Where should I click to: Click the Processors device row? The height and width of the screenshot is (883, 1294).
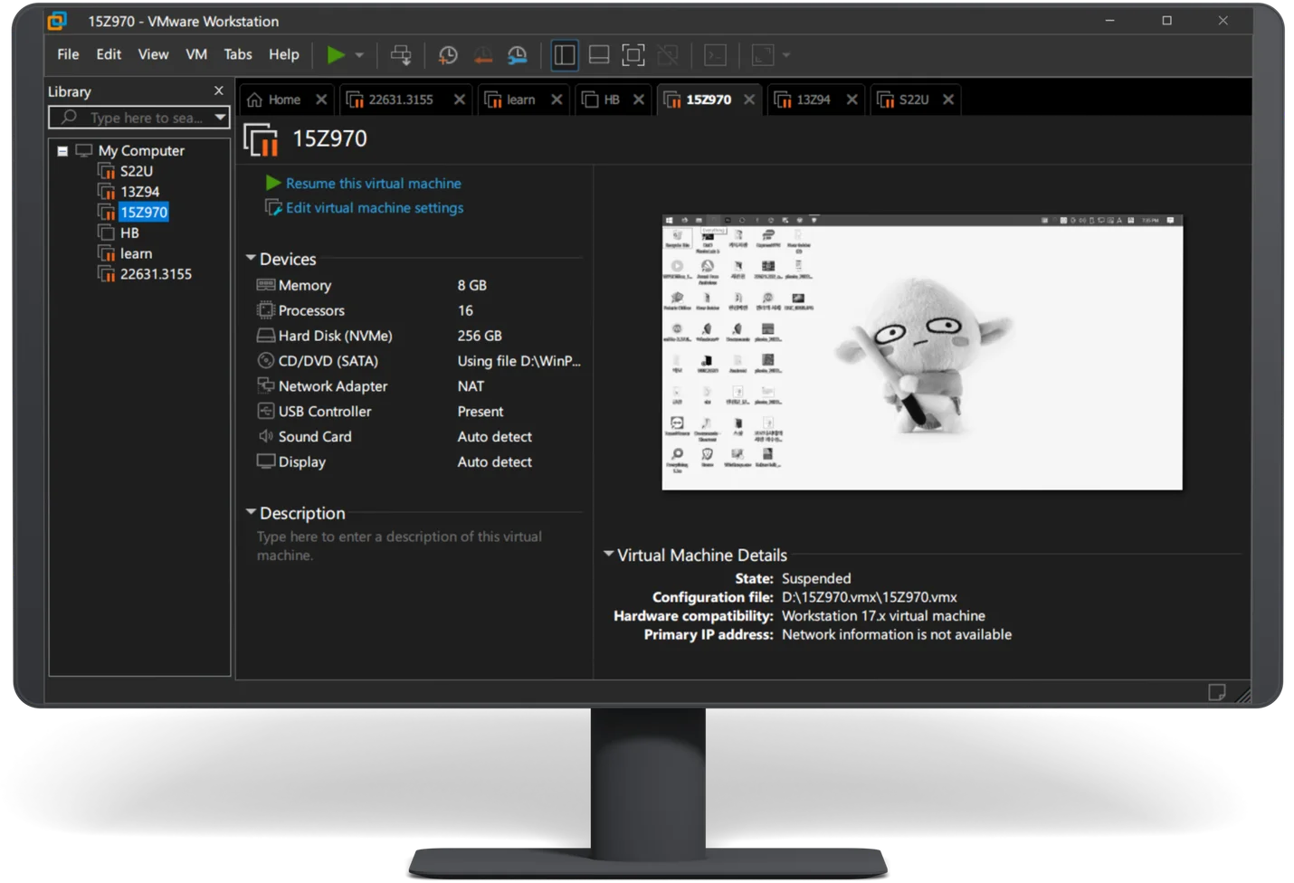[419, 310]
